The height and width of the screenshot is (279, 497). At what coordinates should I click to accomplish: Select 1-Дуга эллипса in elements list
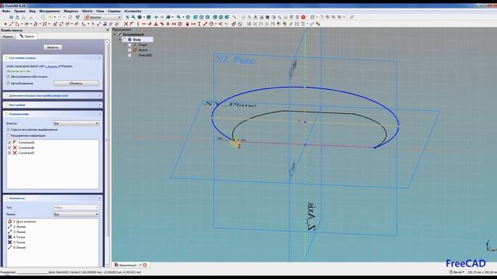(x=24, y=222)
